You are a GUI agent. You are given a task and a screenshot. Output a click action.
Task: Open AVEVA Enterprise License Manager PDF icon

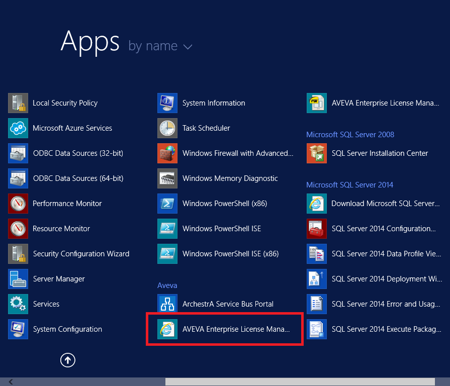click(317, 103)
